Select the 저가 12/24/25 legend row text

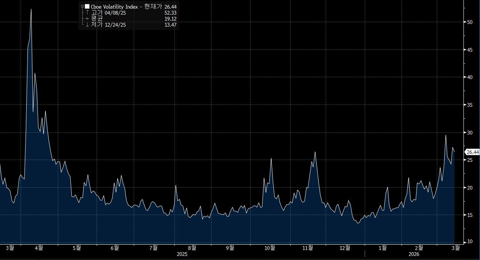[x=109, y=25]
